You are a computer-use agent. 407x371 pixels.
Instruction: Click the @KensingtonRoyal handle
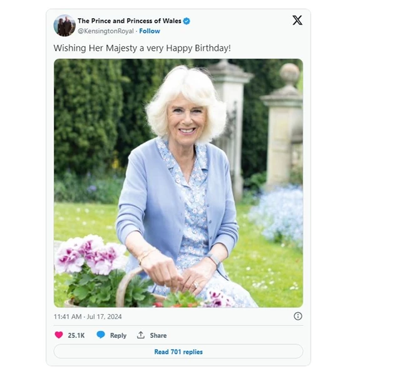pos(106,31)
